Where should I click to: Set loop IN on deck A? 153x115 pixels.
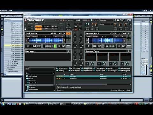pyautogui.click(x=59, y=46)
